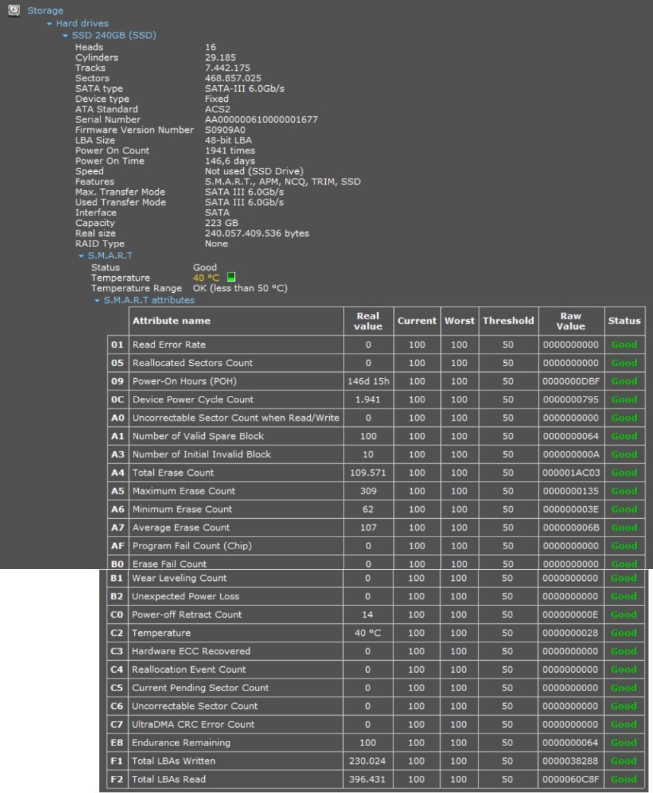Select the Reallocated Sectors Count attribute
Image resolution: width=653 pixels, height=793 pixels.
[192, 363]
